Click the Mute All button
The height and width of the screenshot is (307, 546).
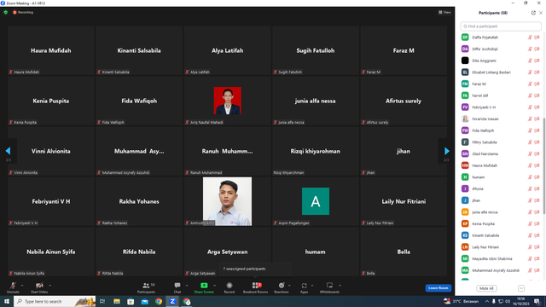(x=486, y=288)
